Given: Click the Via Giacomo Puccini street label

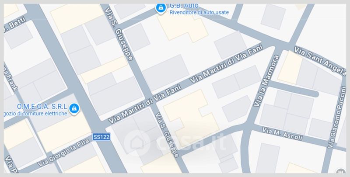Looking at the screenshot, I should click(337, 117).
